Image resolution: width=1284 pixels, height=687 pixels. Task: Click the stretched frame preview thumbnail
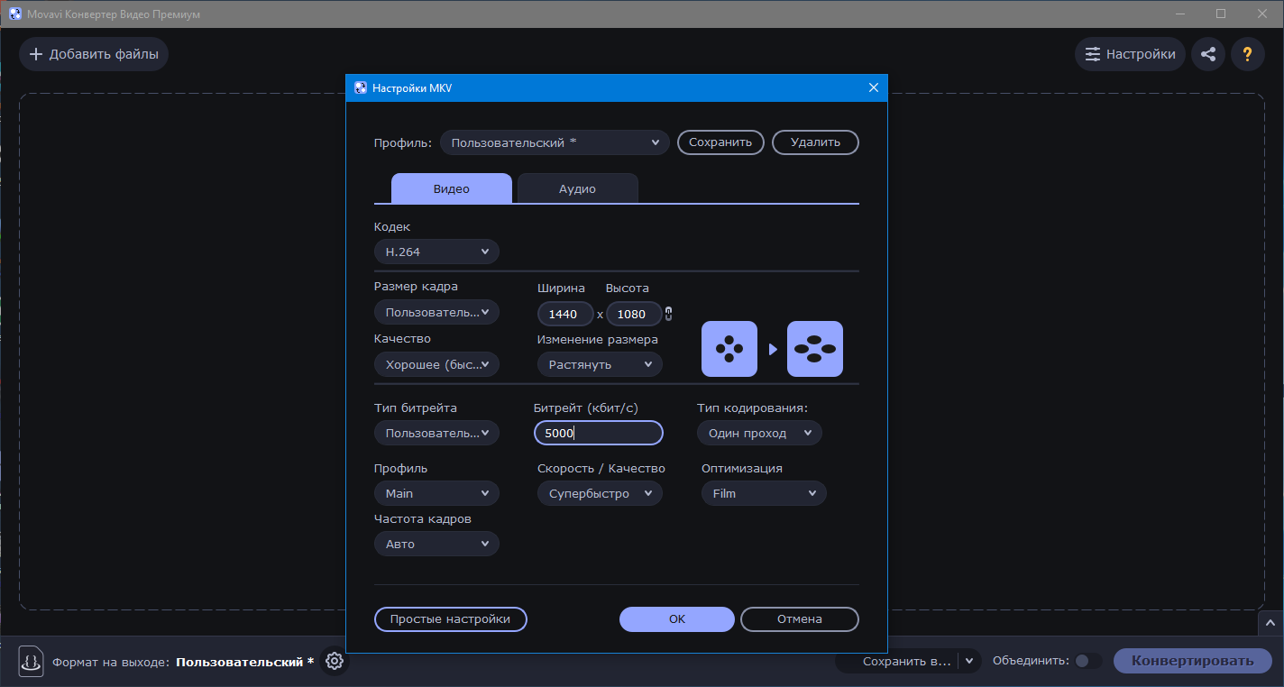coord(815,349)
